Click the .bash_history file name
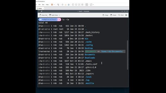The image size is (166, 93). click(x=92, y=32)
